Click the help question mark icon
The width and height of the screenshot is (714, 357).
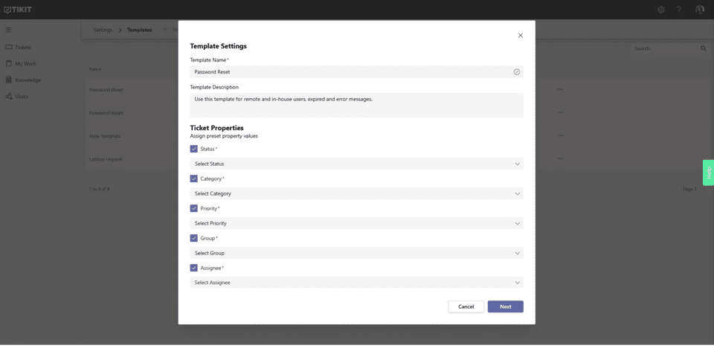coord(679,10)
